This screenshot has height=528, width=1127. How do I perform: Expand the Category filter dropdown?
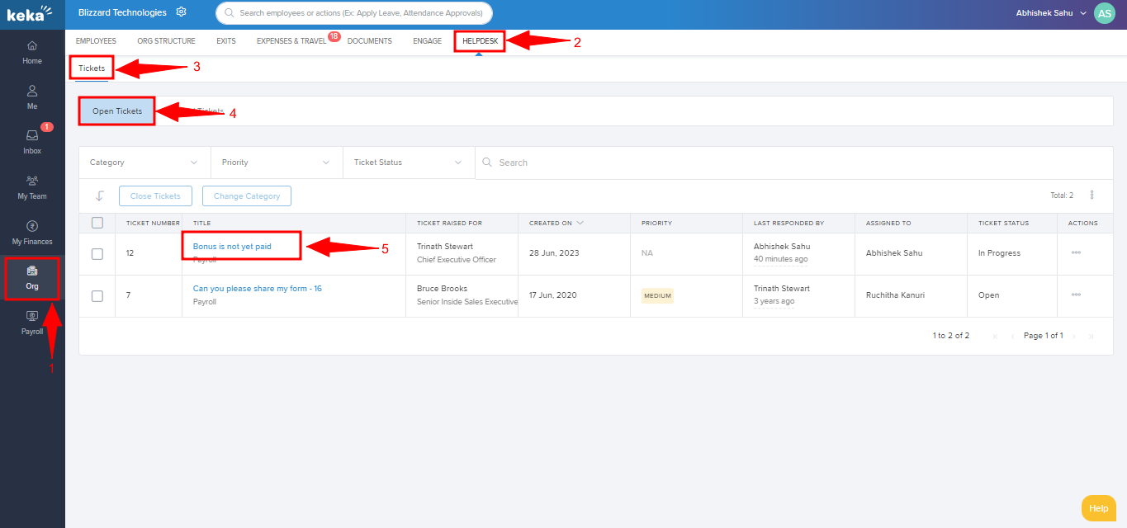[x=144, y=163]
